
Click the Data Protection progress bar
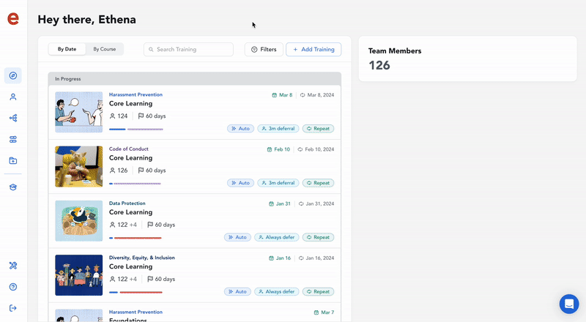(136, 238)
